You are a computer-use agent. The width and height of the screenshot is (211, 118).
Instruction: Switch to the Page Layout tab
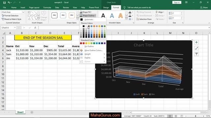[34, 8]
